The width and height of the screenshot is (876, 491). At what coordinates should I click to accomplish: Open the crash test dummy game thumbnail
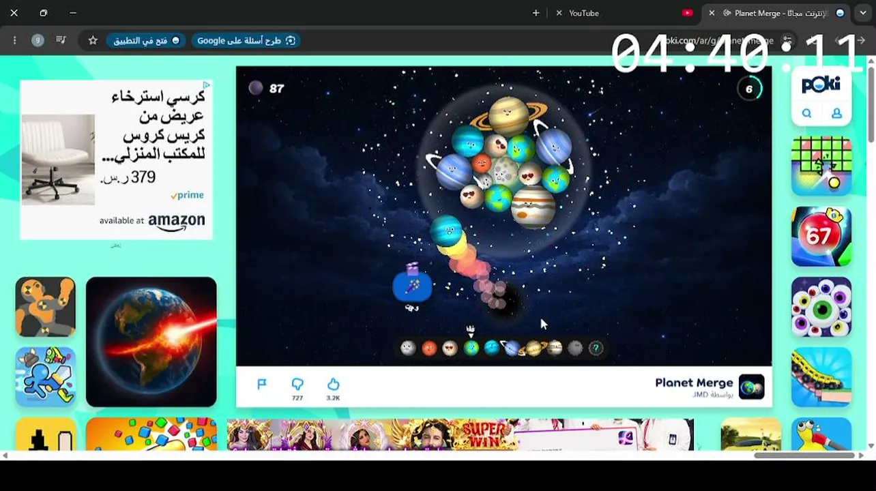pos(46,307)
